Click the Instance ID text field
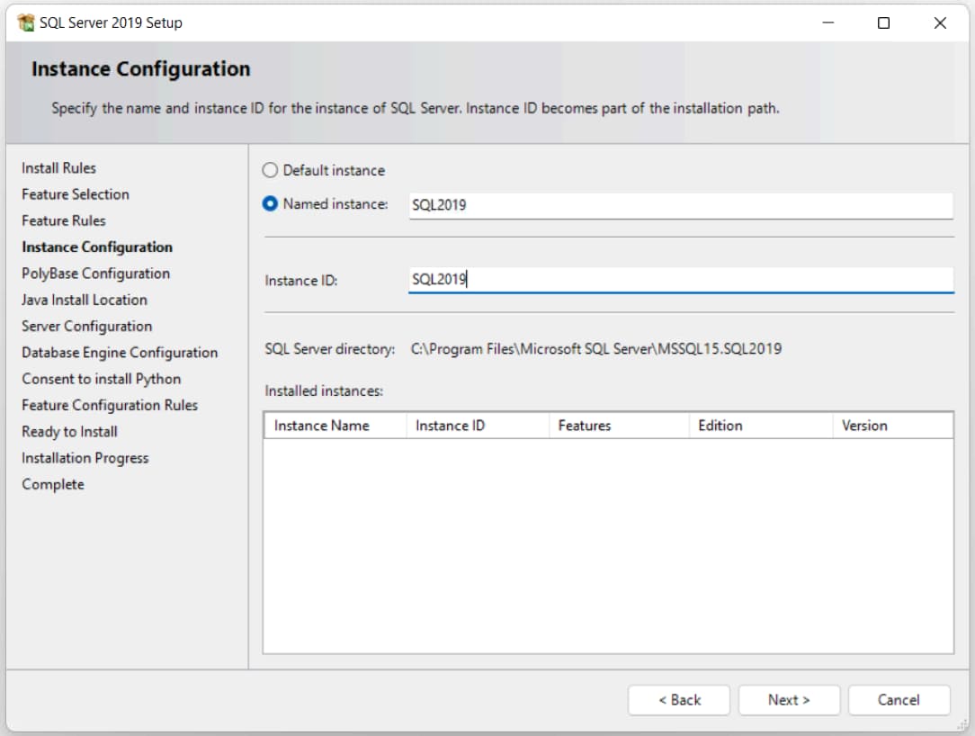 pyautogui.click(x=679, y=280)
